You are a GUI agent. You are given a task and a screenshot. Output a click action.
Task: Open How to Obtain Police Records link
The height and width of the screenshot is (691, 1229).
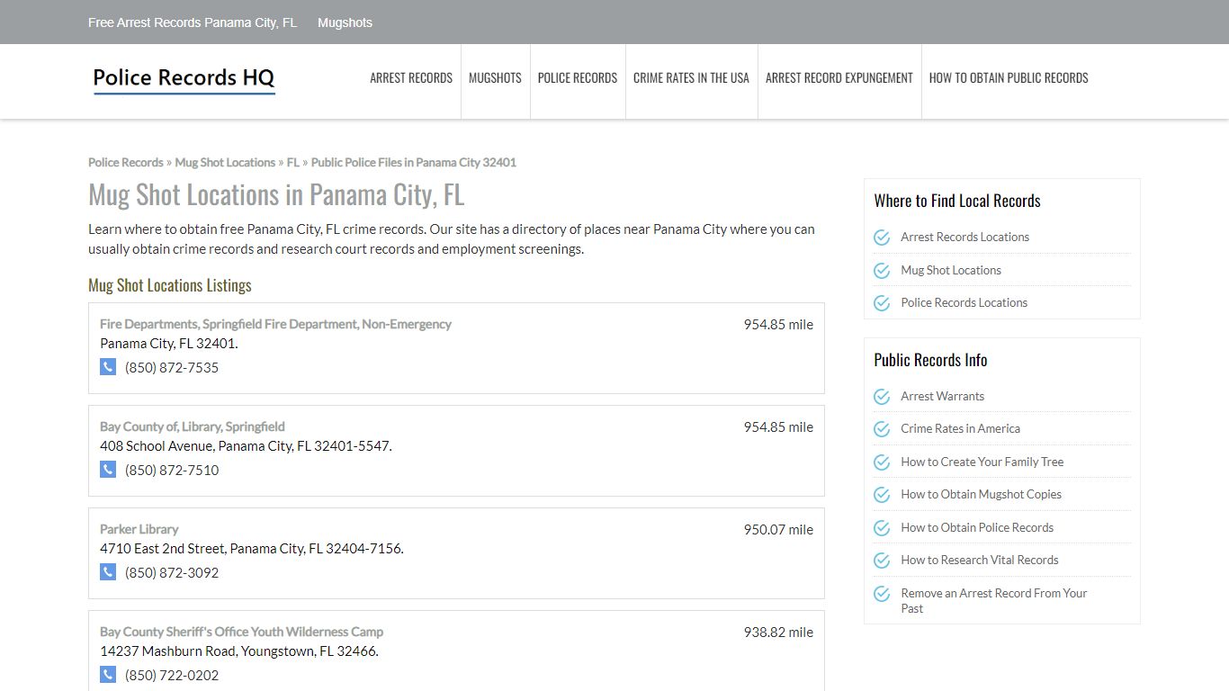(x=977, y=527)
